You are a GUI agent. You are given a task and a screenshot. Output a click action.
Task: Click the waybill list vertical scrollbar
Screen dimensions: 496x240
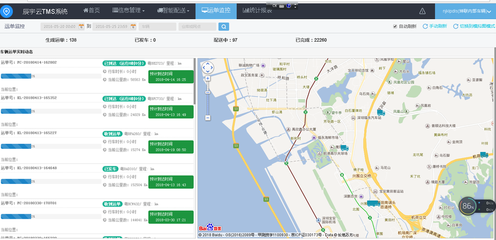pos(194,82)
